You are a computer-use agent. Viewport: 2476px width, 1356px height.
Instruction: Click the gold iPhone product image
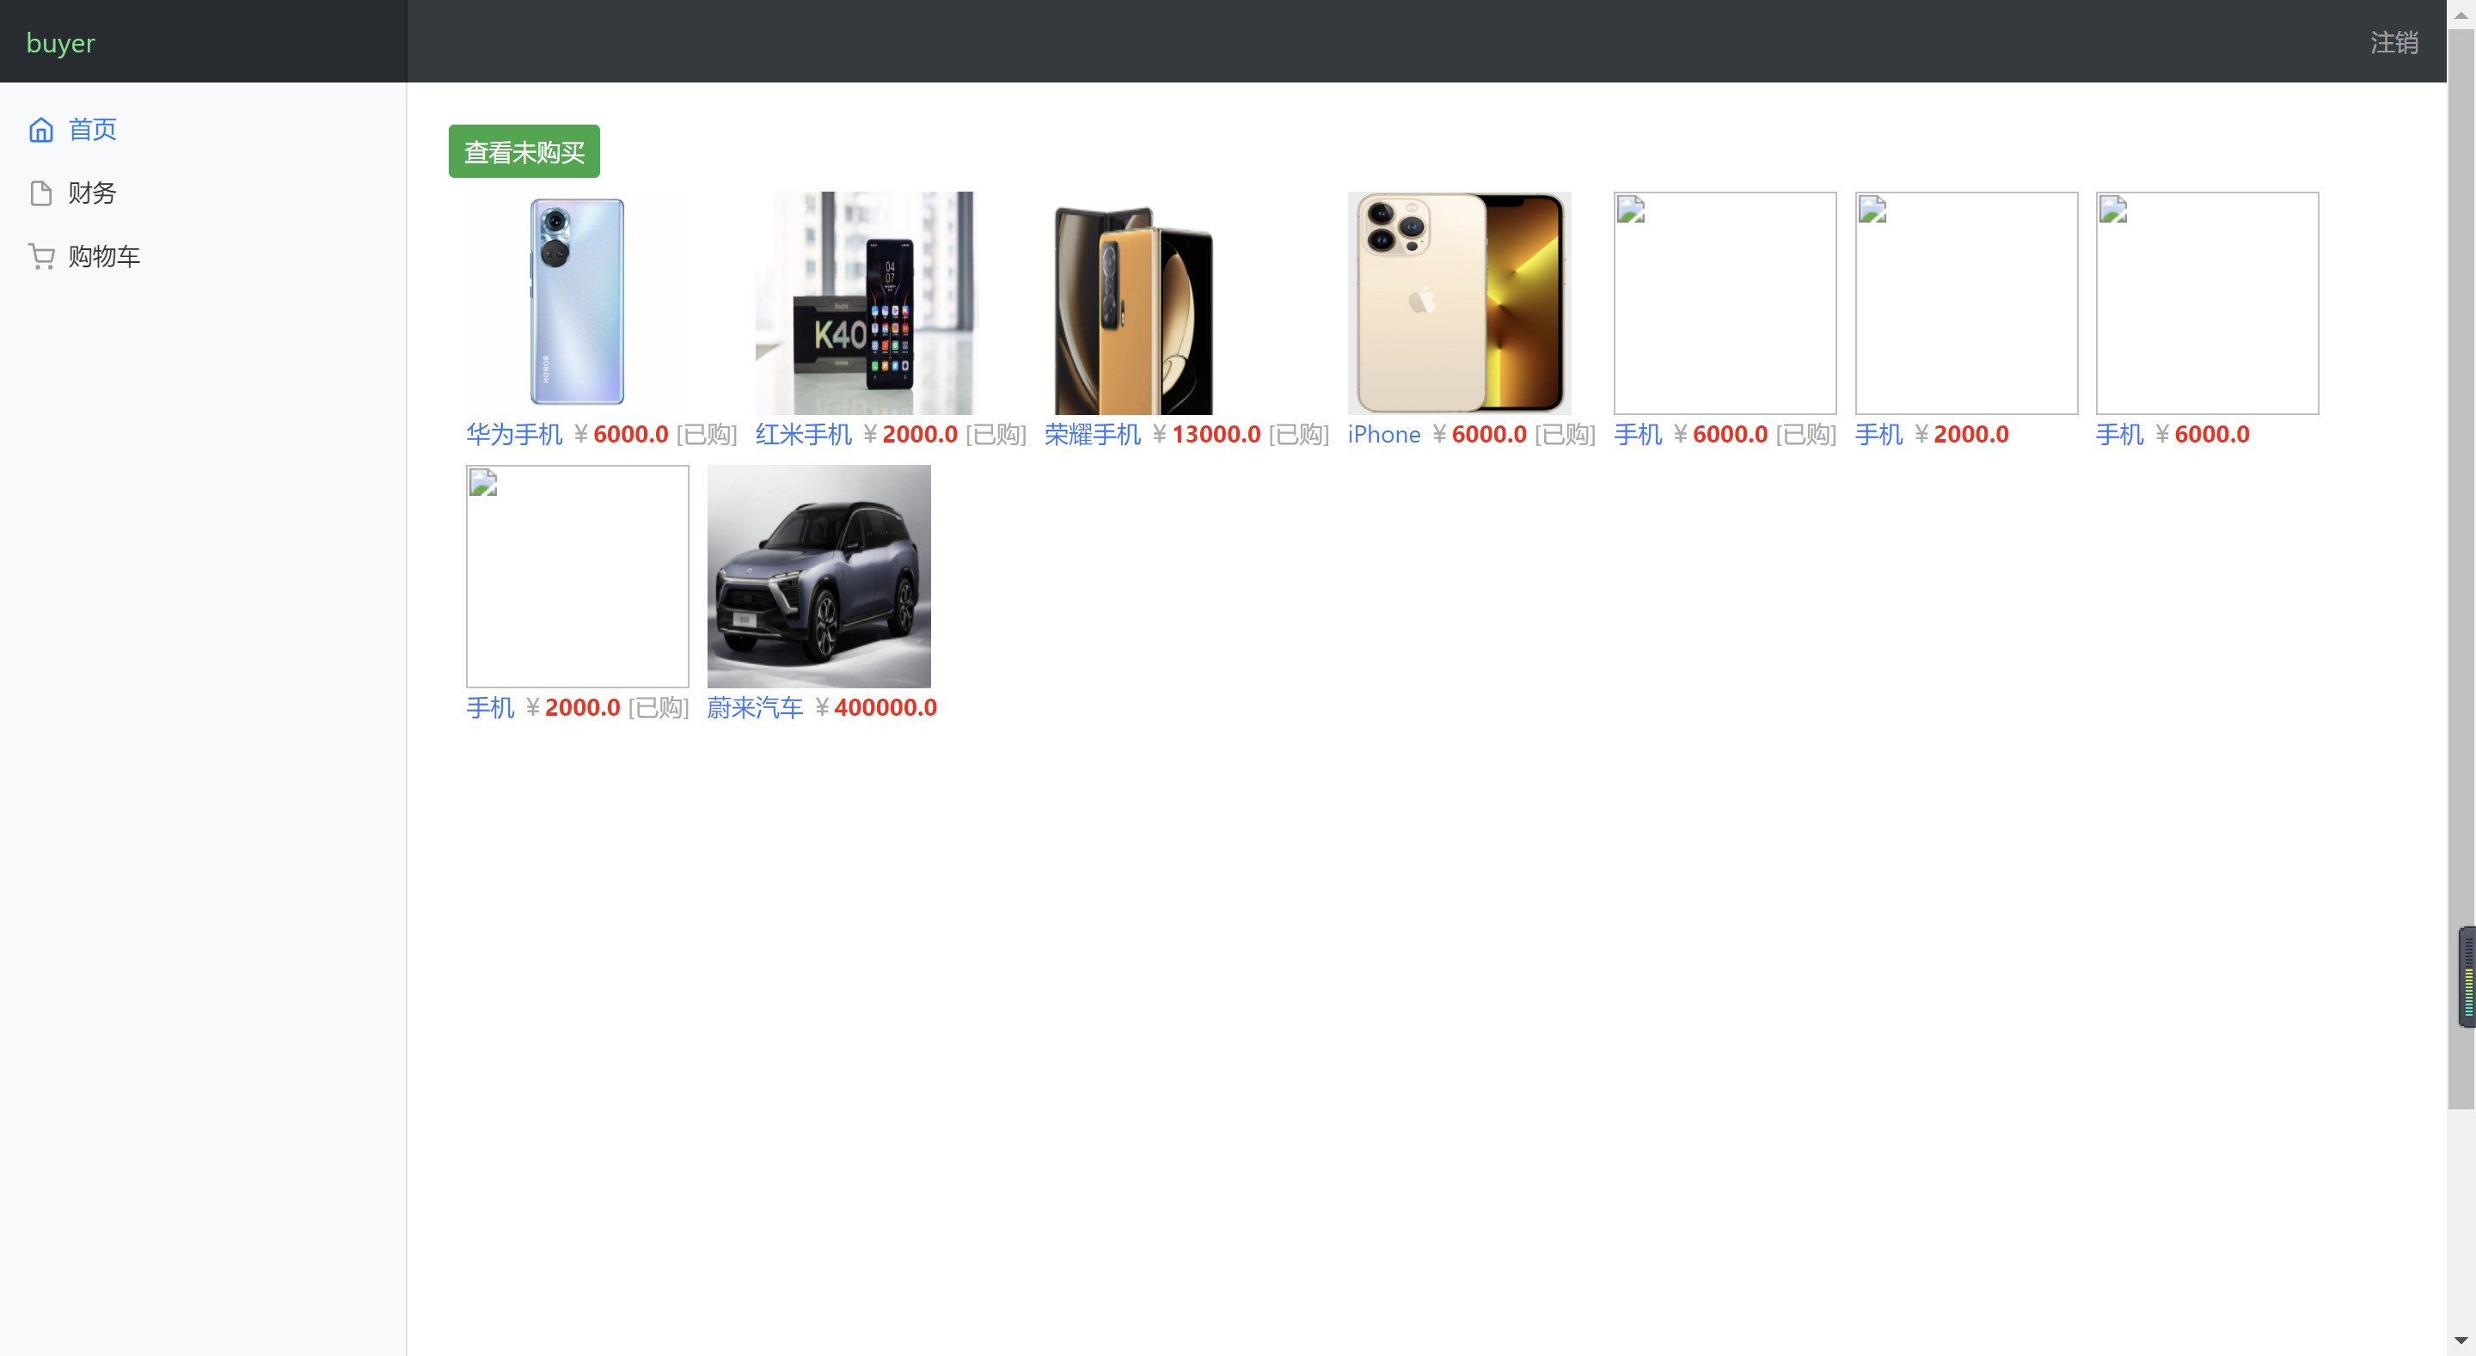[1459, 302]
